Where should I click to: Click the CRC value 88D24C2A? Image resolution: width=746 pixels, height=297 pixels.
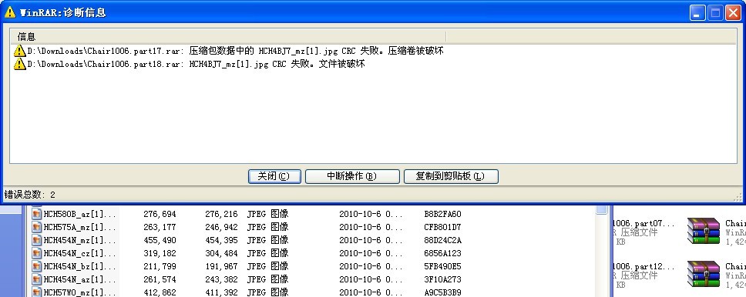(x=442, y=240)
